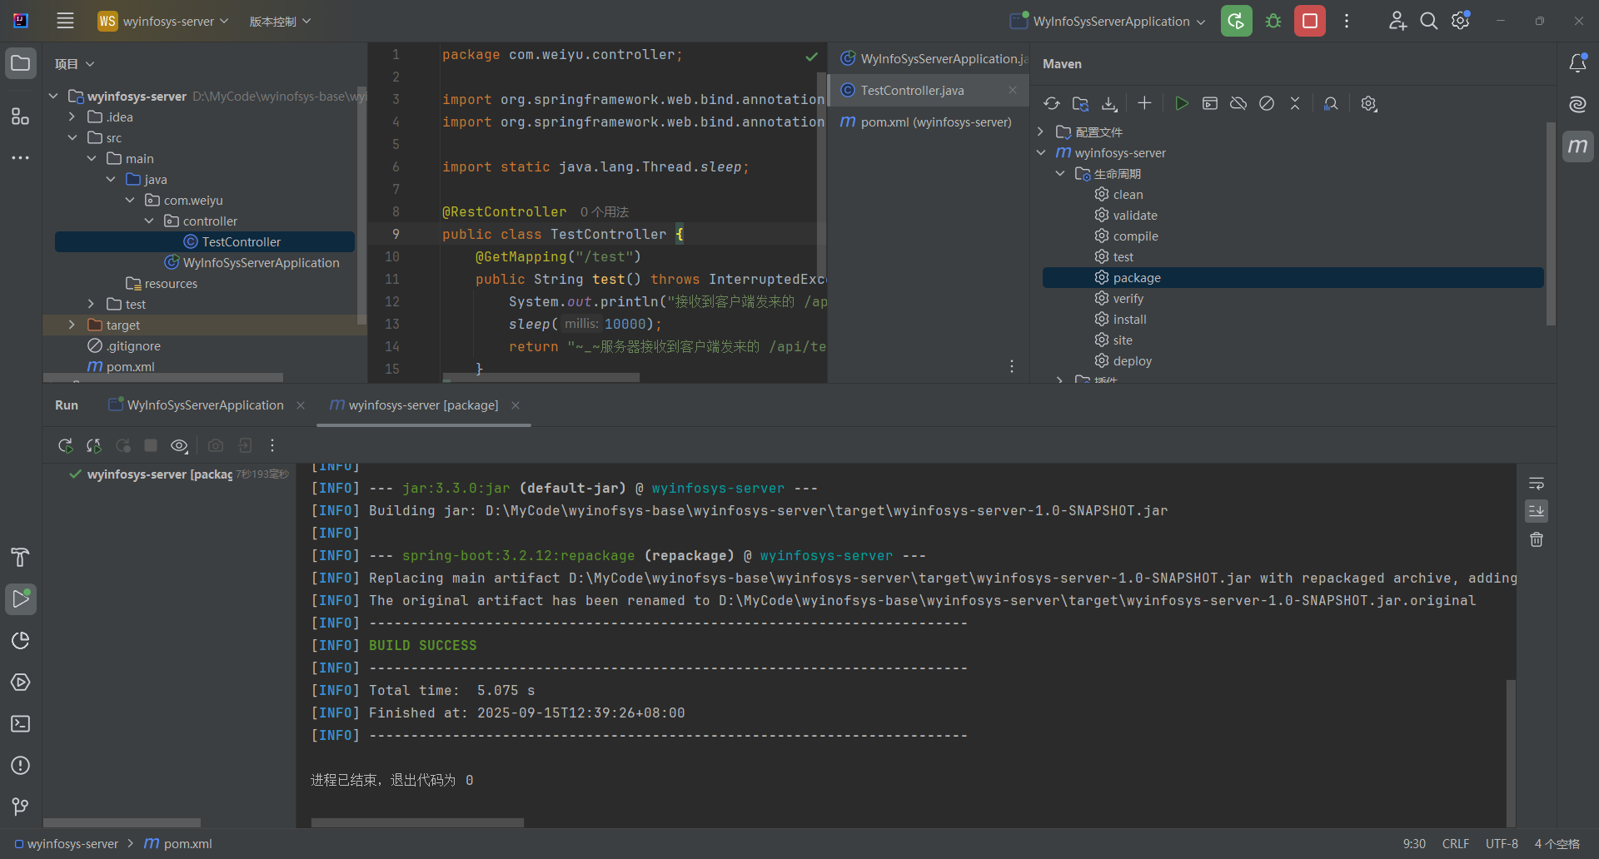
Task: Expand the target directory
Action: point(72,325)
